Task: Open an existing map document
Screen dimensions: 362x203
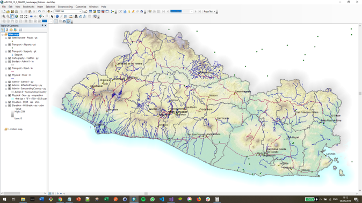Action: [x=8, y=11]
